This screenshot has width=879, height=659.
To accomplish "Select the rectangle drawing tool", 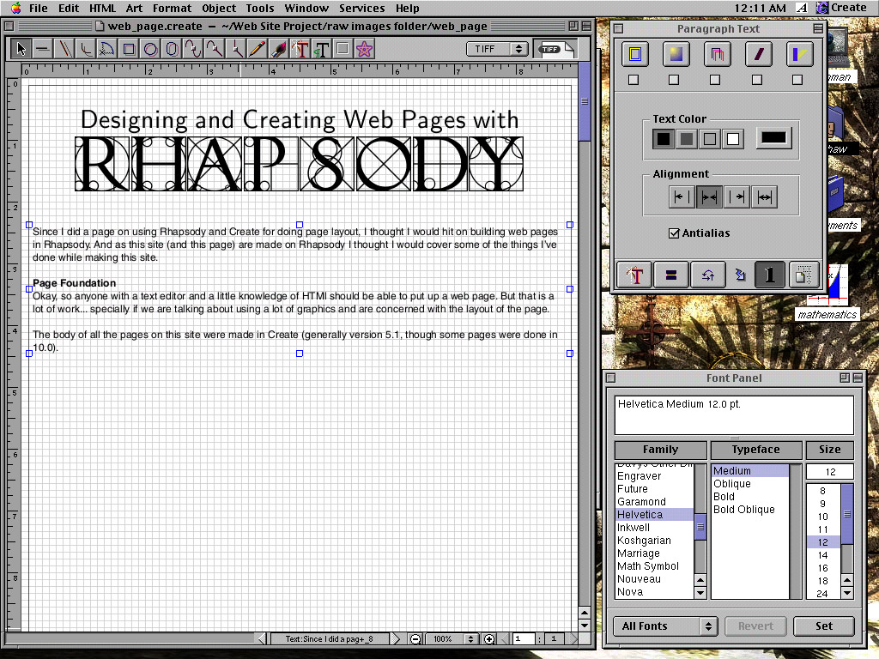I will (x=129, y=49).
